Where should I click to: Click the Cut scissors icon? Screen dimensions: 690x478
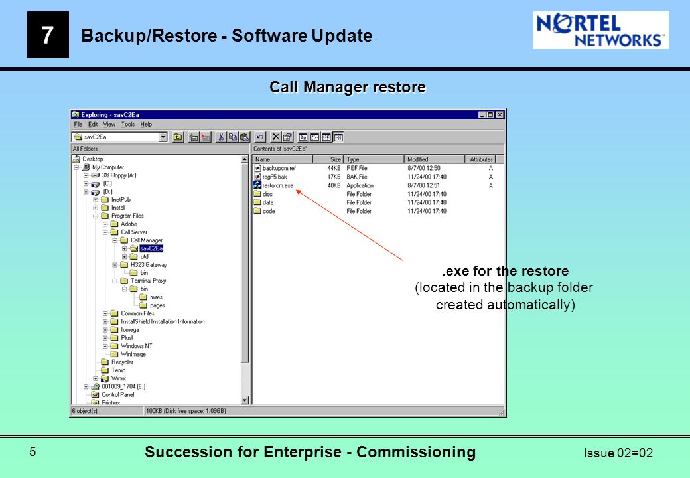coord(221,137)
